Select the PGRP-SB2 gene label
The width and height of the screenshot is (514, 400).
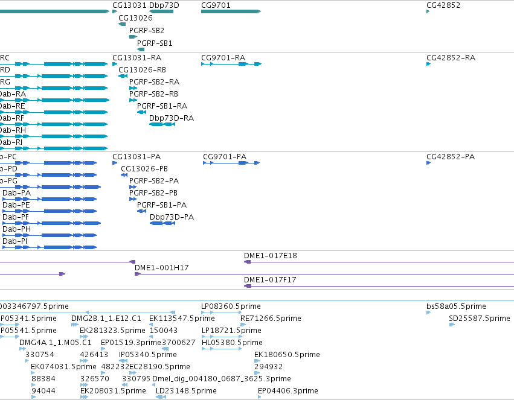(x=147, y=30)
